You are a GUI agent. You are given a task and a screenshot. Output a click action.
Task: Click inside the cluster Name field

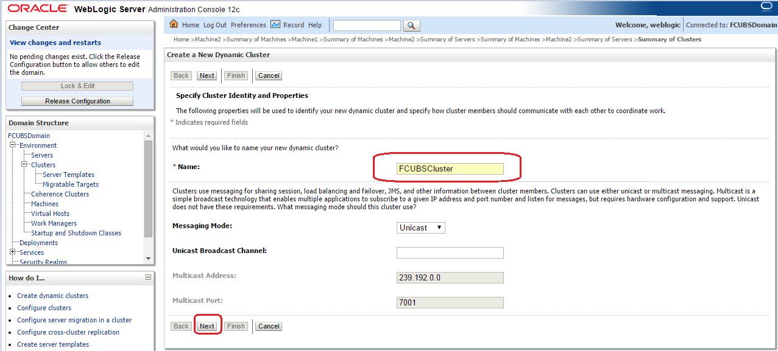click(450, 169)
